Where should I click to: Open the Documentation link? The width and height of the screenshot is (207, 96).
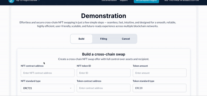pos(109,1)
